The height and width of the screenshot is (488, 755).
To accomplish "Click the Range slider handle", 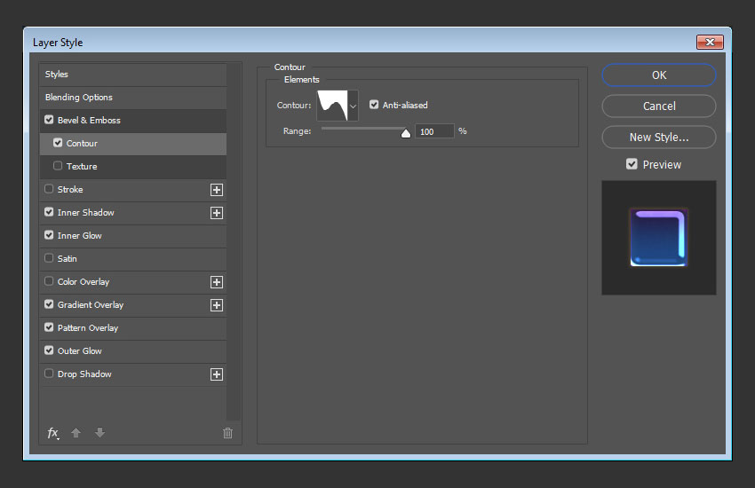I will pyautogui.click(x=406, y=133).
